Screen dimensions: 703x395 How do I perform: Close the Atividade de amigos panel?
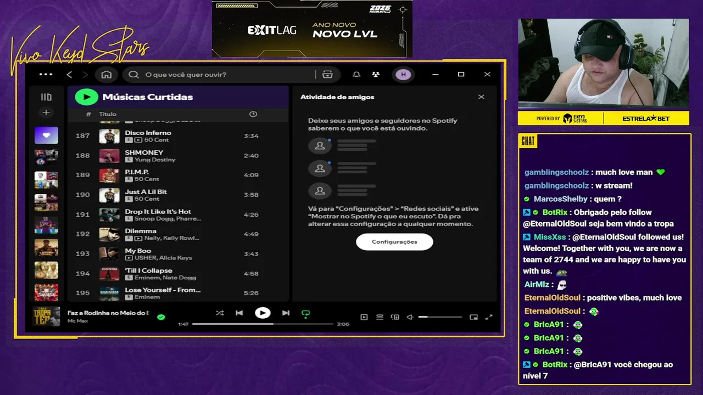481,97
